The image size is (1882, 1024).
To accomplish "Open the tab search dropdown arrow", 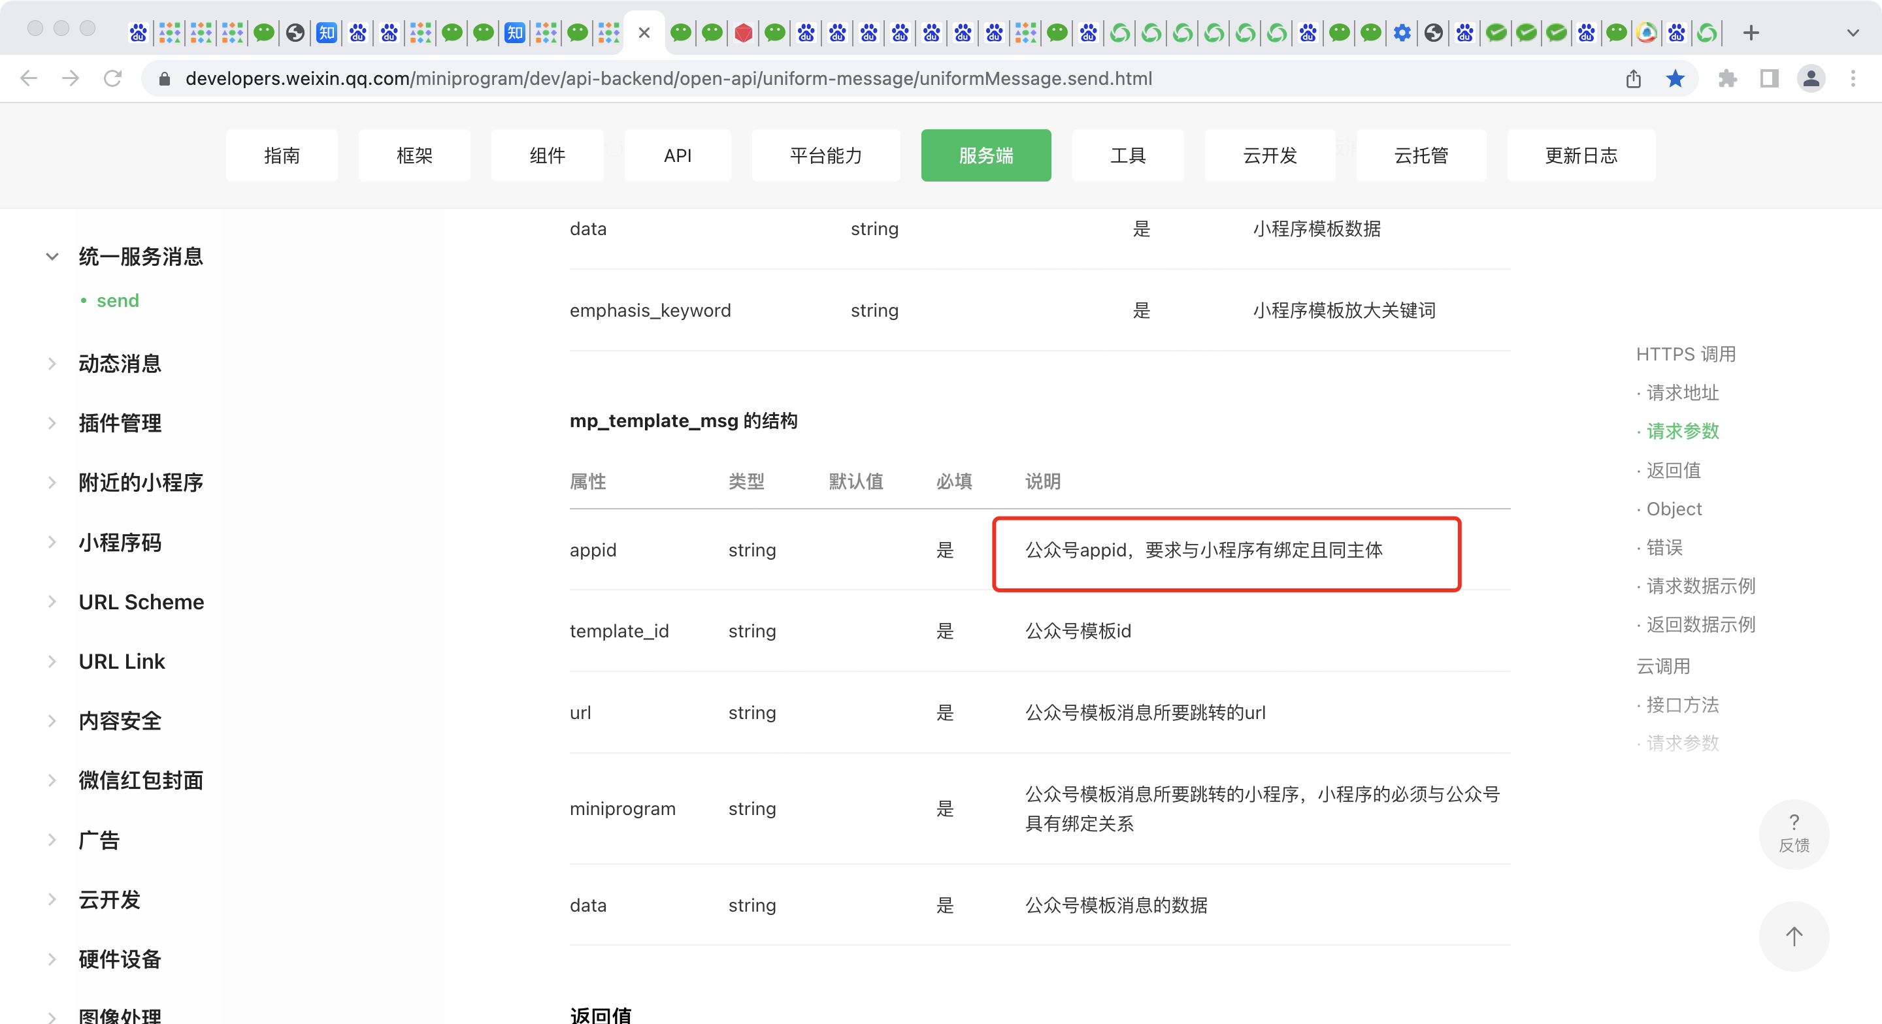I will point(1853,33).
